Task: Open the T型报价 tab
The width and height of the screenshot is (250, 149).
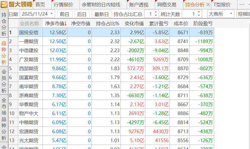Action: pyautogui.click(x=222, y=4)
